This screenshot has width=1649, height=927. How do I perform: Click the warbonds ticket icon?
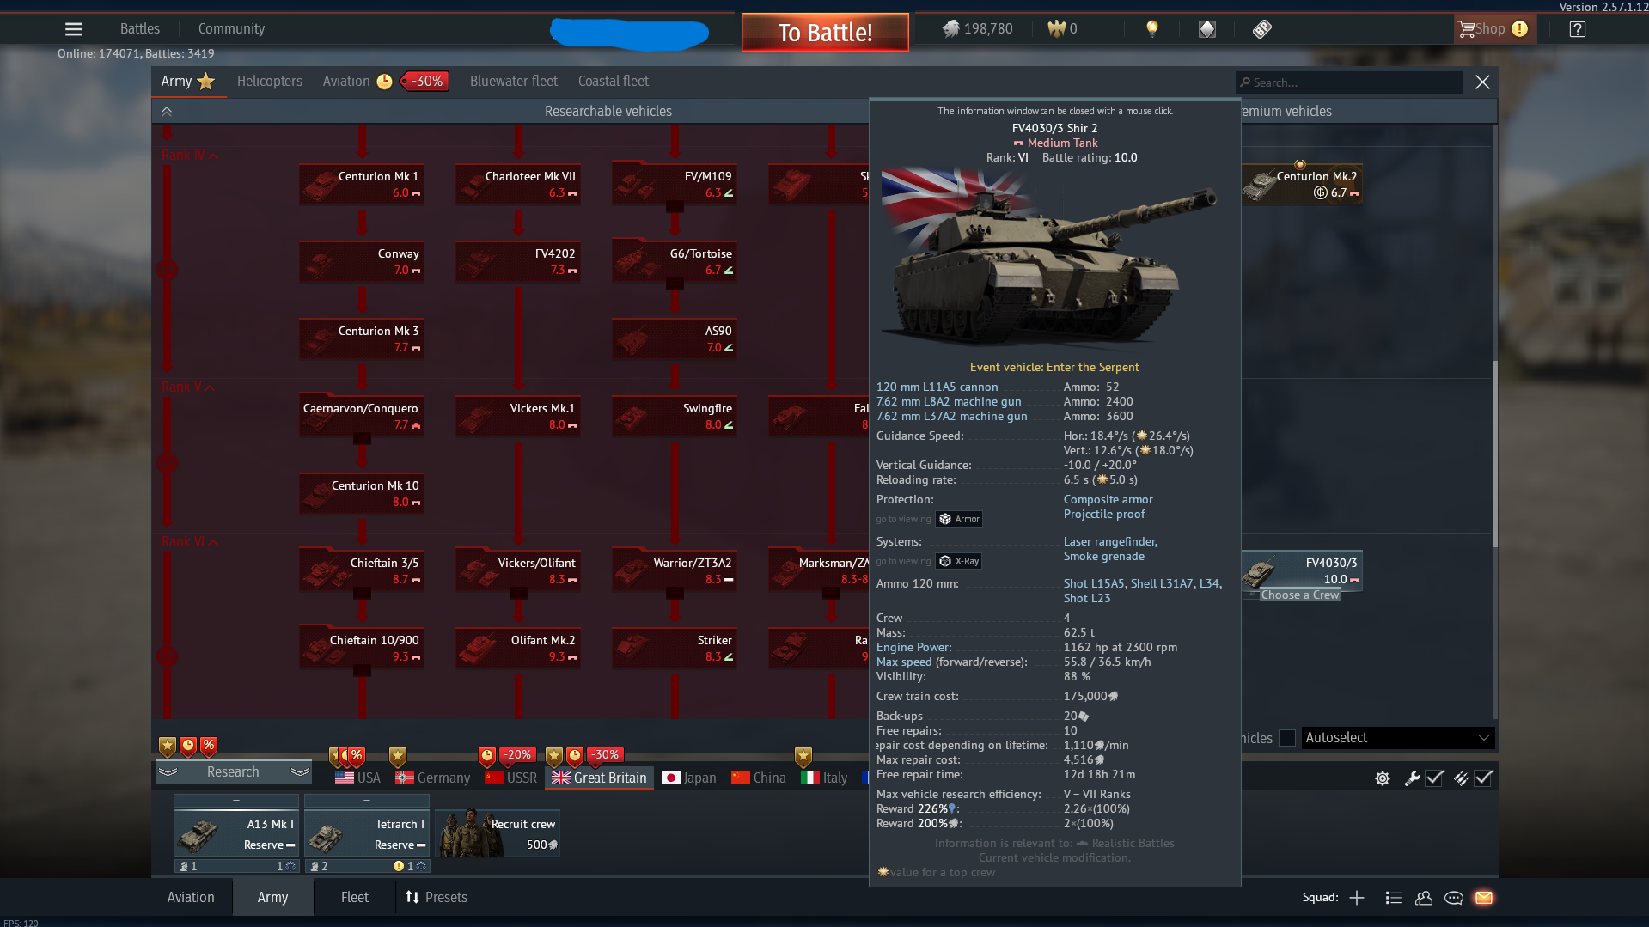[x=1261, y=29]
